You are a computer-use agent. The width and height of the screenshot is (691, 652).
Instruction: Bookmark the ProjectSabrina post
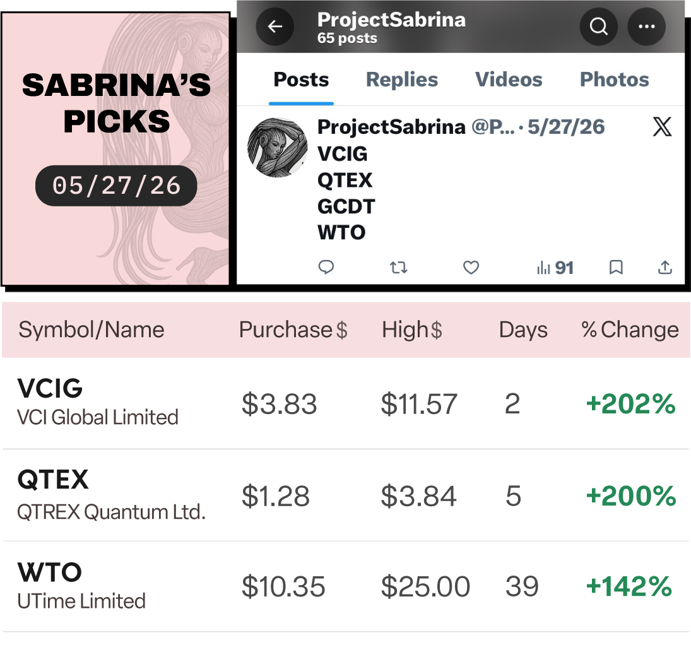(x=616, y=267)
